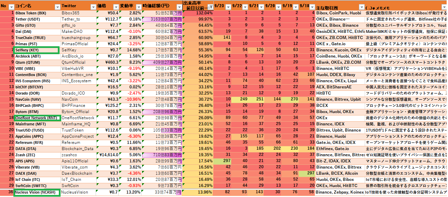Open the コイン名 column filter dropdown
Viewport: 448px width, 197px height.
(x=57, y=7)
